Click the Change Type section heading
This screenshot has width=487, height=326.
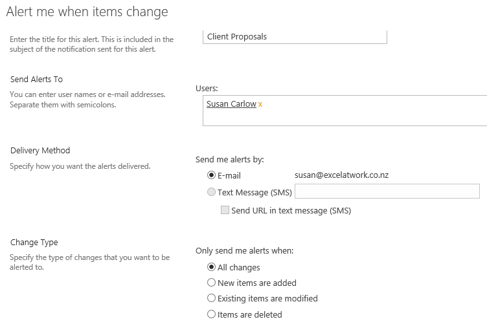click(34, 243)
